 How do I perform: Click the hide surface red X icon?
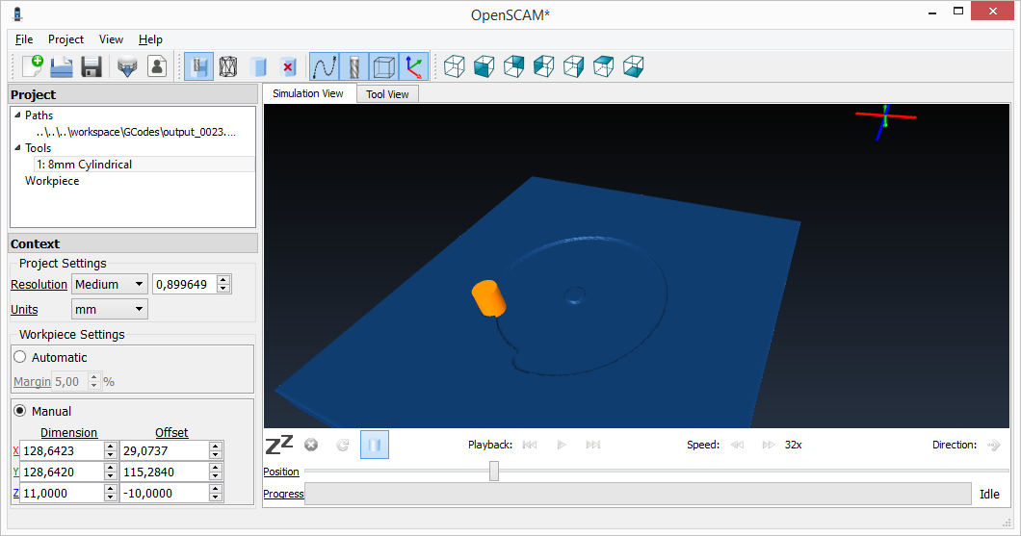click(288, 66)
